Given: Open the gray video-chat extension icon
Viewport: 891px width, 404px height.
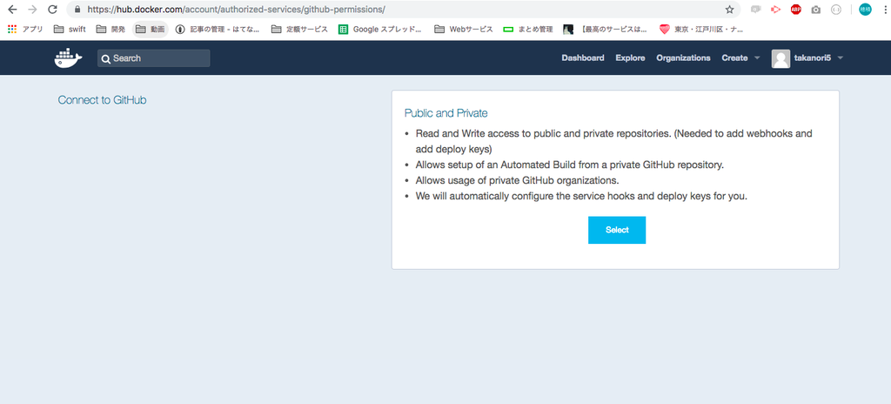Looking at the screenshot, I should 755,9.
